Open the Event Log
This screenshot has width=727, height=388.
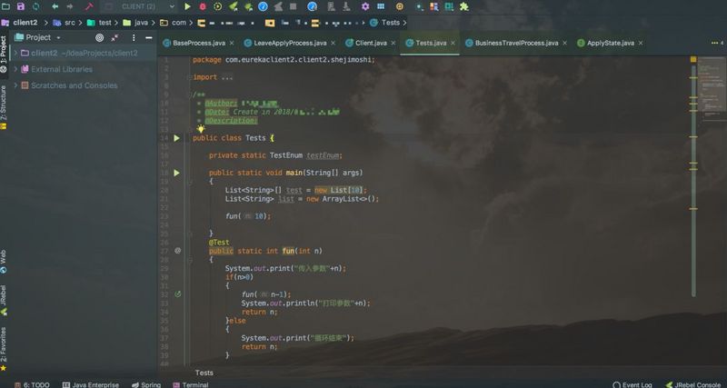[x=632, y=384]
